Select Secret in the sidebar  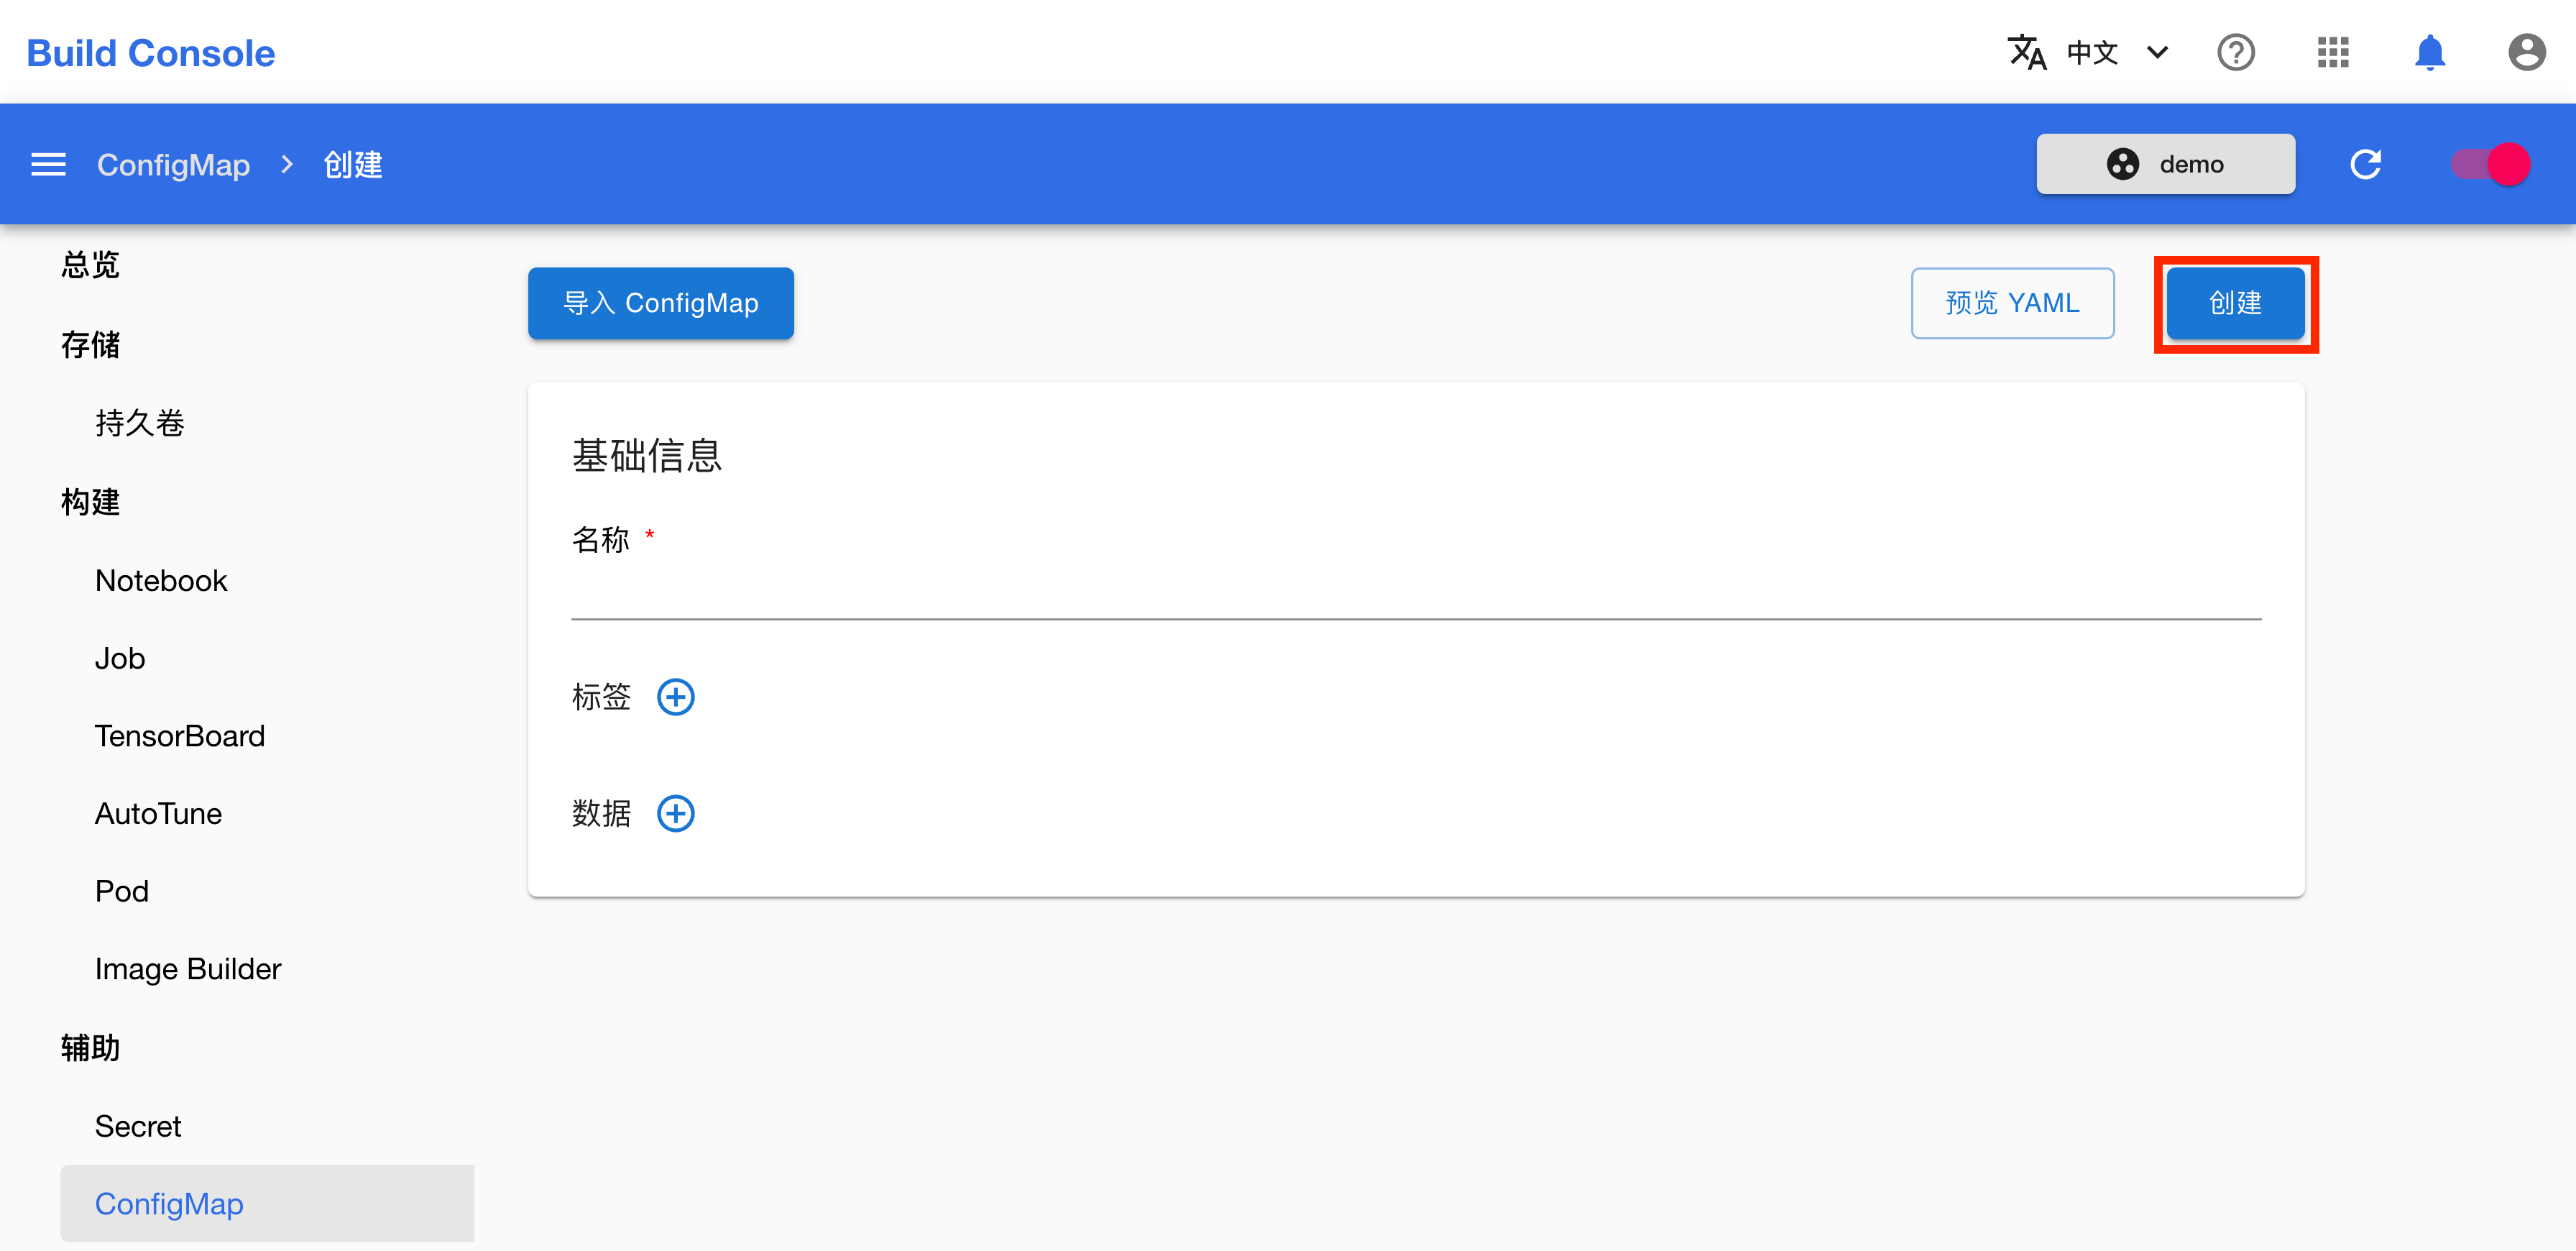(138, 1125)
